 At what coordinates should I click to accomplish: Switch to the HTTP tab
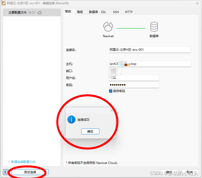(x=129, y=12)
